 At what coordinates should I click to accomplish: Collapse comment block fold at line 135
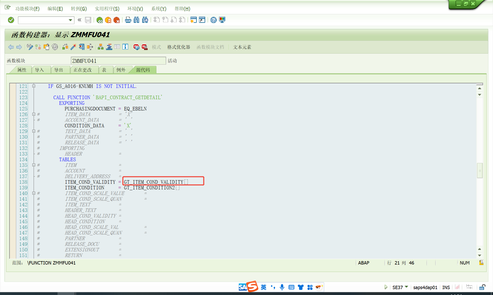(34, 165)
